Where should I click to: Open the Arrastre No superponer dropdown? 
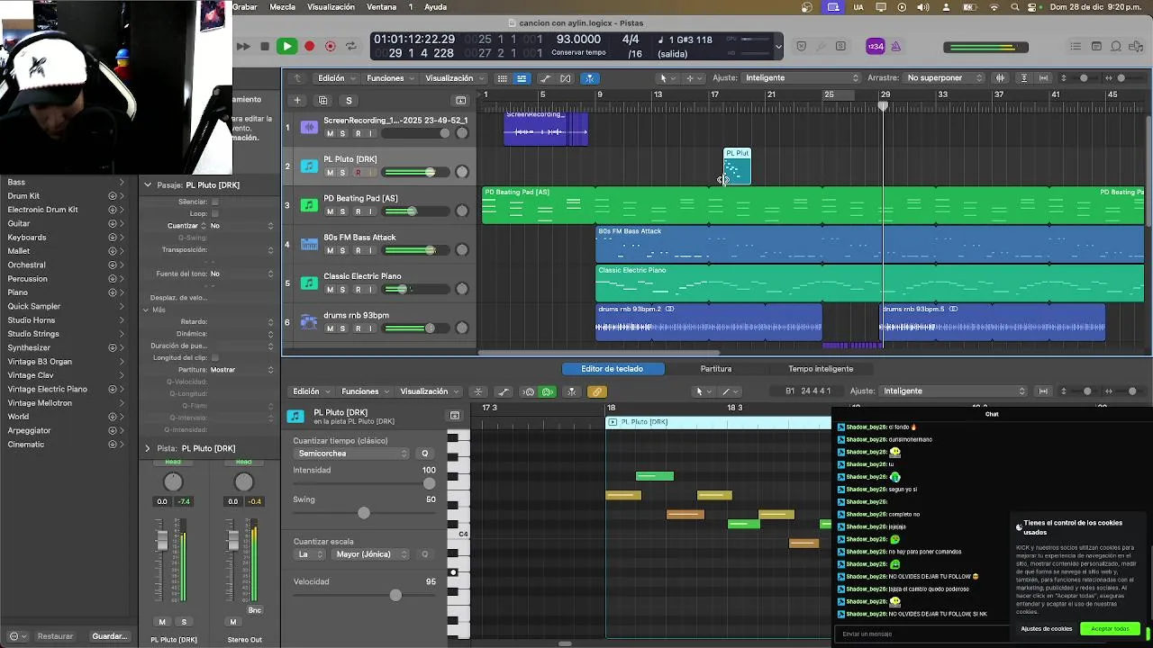[x=944, y=78]
